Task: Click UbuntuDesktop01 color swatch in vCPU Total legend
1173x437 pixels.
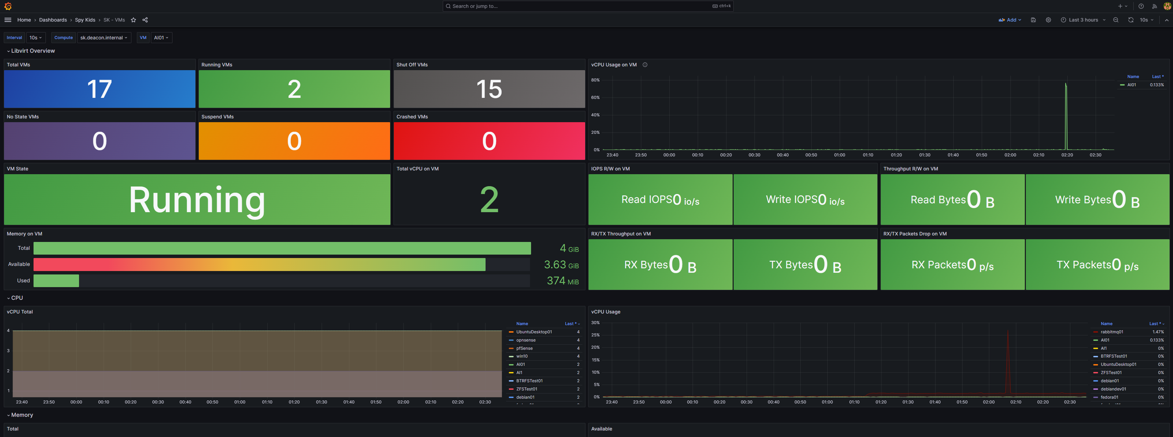Action: click(511, 332)
